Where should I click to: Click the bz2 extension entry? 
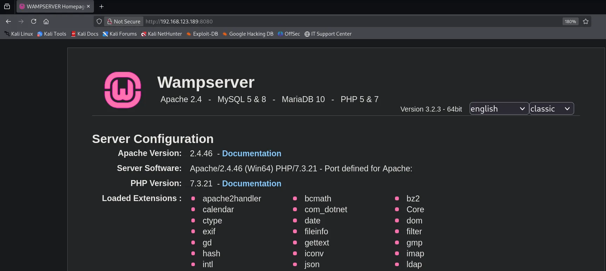point(413,199)
